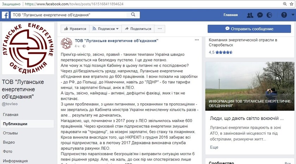Open notifications globe icon

[x=270, y=15]
